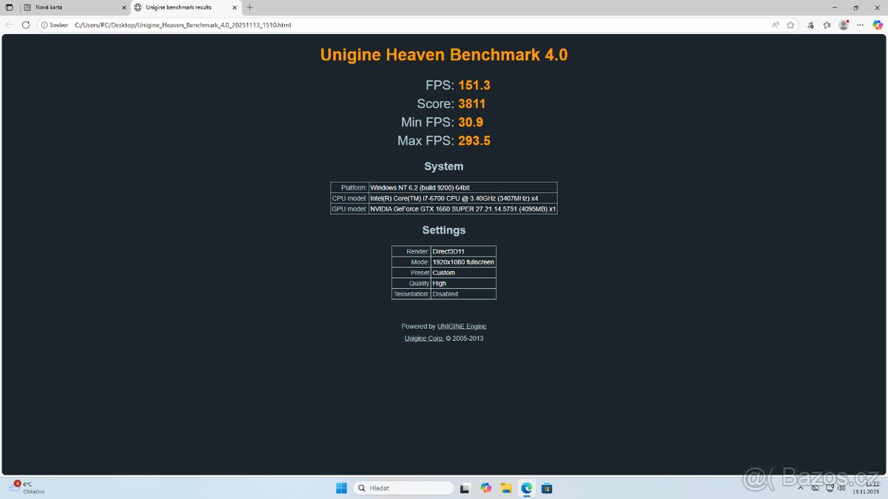Screen dimensions: 888x499
Task: Select the read aloud icon in toolbar
Action: click(x=776, y=24)
